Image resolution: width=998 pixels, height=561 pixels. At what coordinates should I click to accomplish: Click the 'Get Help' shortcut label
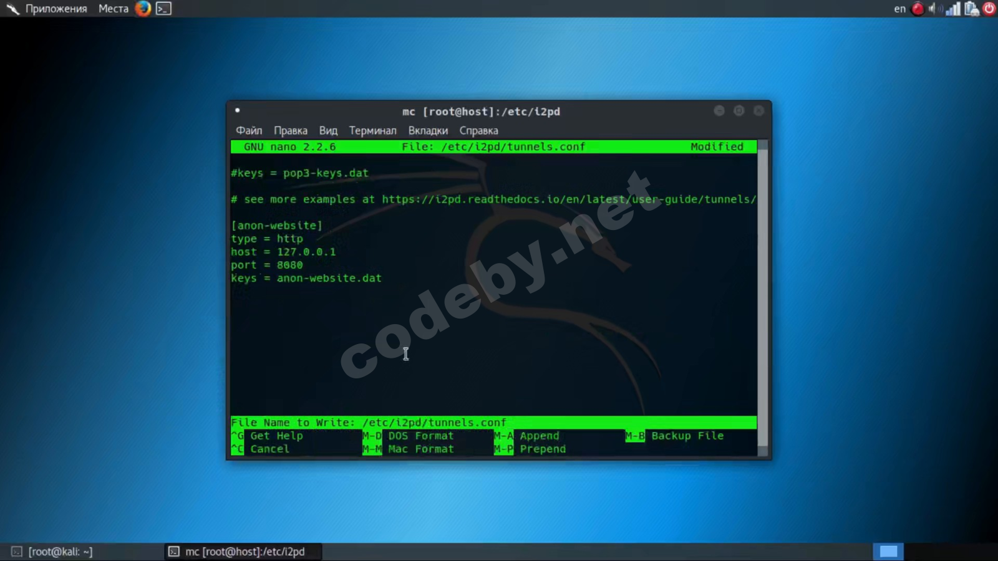pyautogui.click(x=276, y=436)
